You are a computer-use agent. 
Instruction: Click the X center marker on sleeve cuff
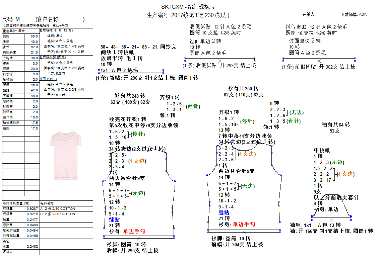click(331, 220)
